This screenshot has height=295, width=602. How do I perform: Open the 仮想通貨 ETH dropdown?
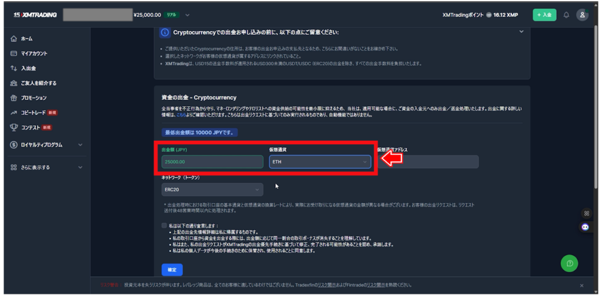320,162
